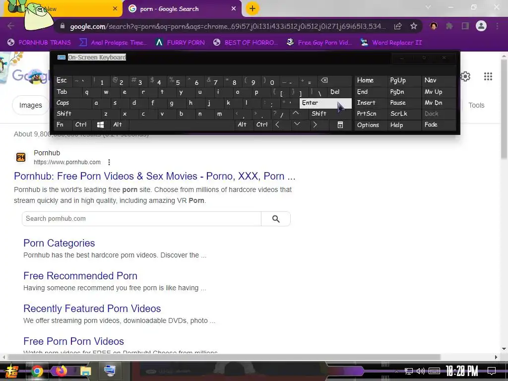Click the Mv Up key on On-Screen Keyboard

click(x=439, y=92)
